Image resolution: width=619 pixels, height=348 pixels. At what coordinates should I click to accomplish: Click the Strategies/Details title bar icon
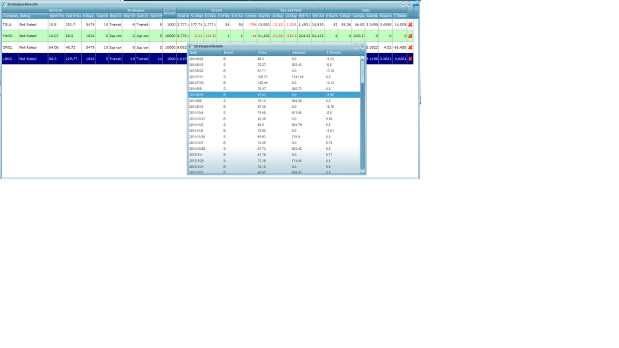[x=191, y=46]
